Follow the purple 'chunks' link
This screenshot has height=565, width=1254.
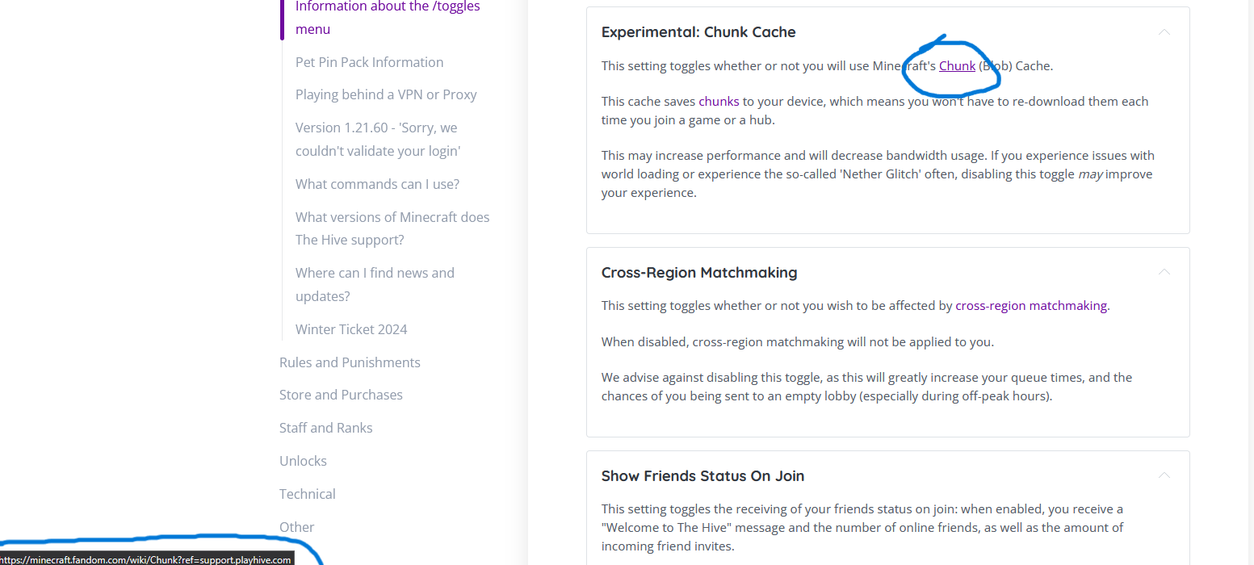[x=719, y=101]
